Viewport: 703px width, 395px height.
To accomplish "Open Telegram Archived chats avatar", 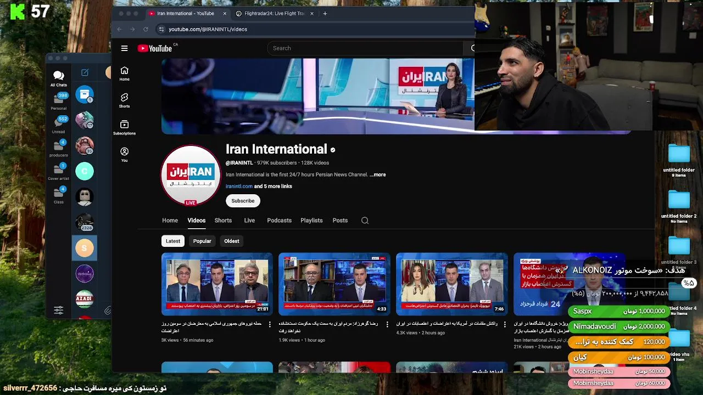I will [x=85, y=94].
